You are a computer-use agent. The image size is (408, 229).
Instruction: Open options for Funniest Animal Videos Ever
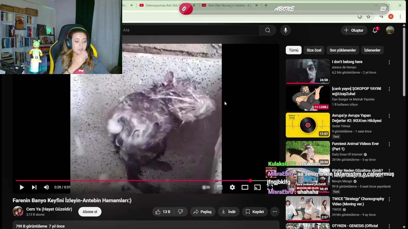pyautogui.click(x=389, y=144)
